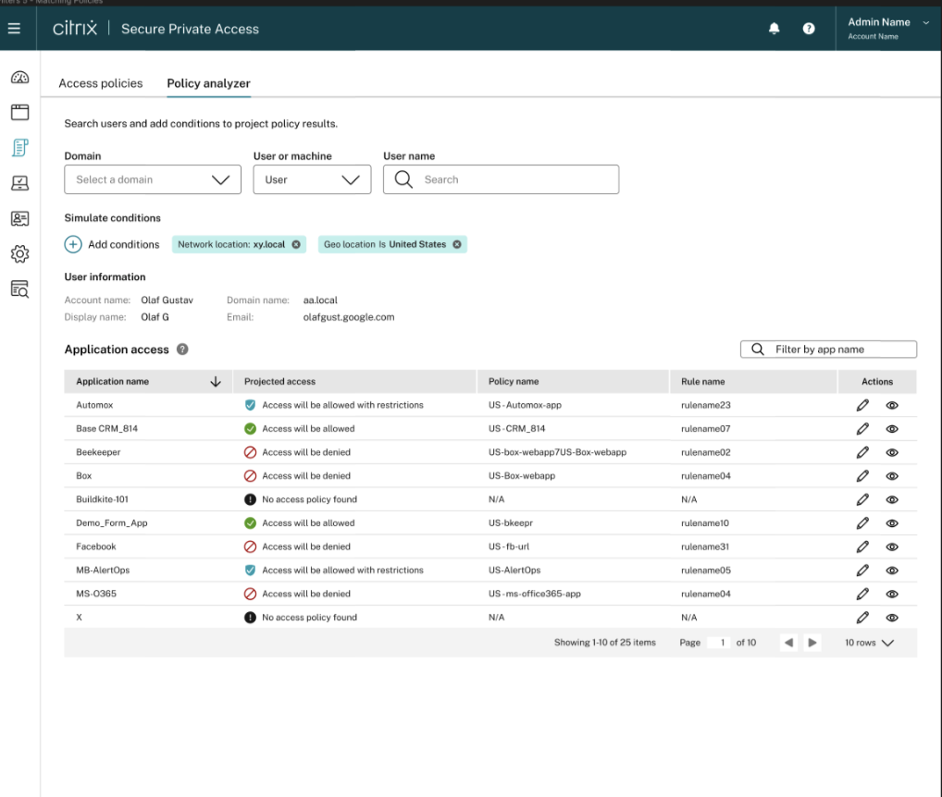Click the eye icon for Box row
Image resolution: width=942 pixels, height=797 pixels.
tap(892, 476)
